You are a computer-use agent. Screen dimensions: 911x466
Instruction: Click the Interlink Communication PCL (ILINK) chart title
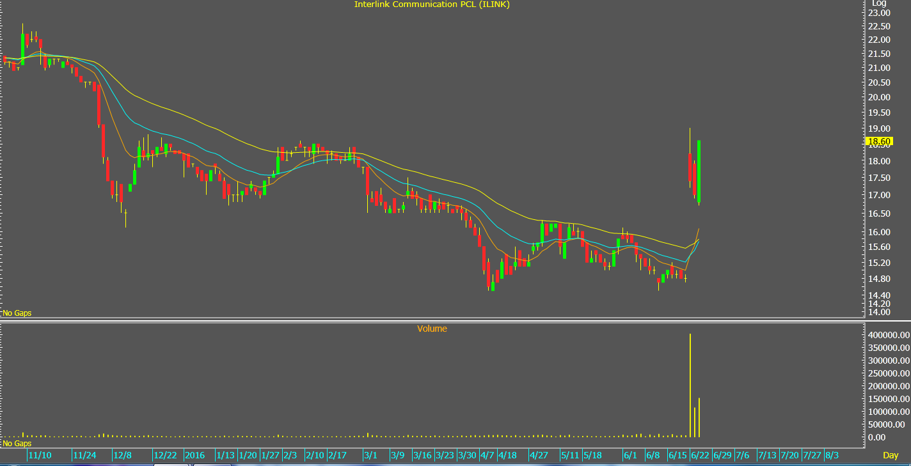432,4
